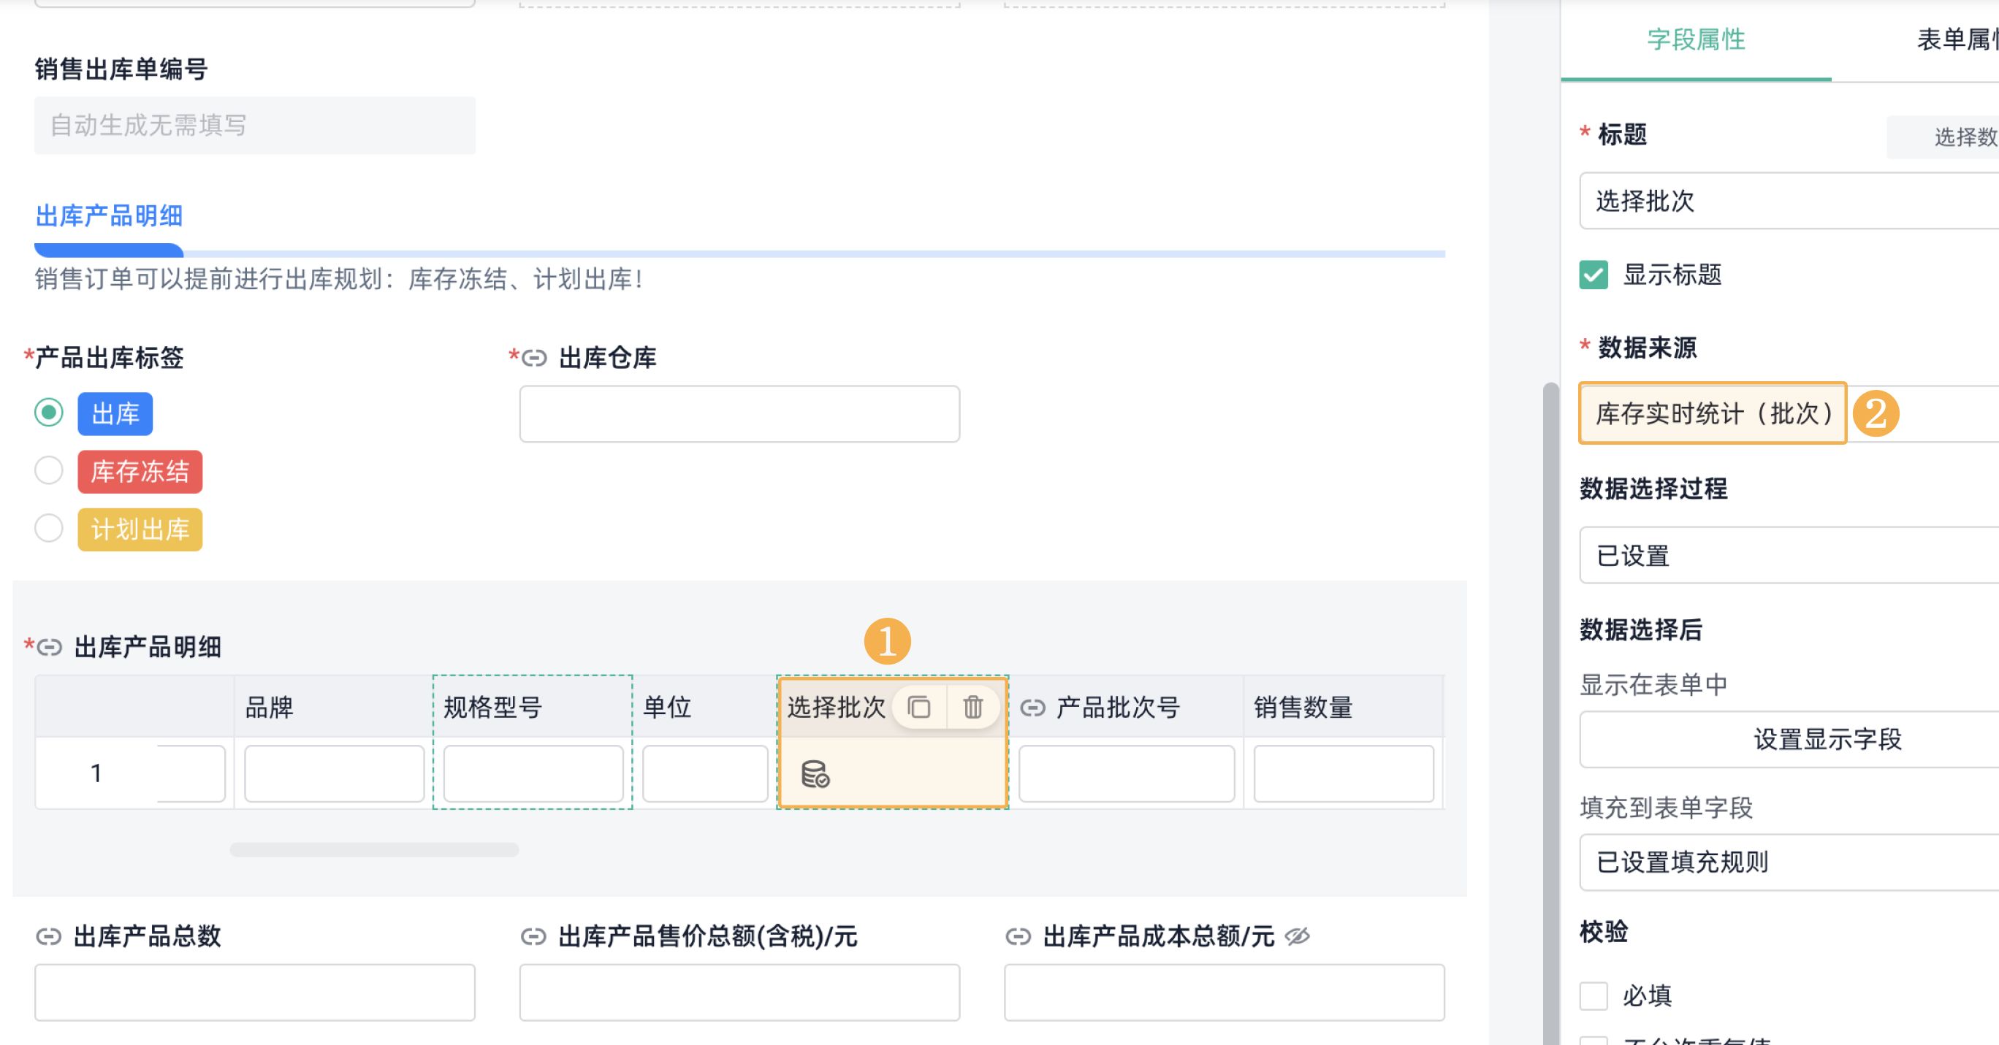Viewport: 1999px width, 1045px height.
Task: Click the hidden-eye icon beside 出库产品成本总额/元
Action: point(1297,936)
